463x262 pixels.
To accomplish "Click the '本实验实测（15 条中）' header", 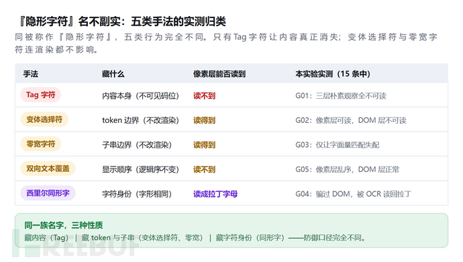I will [333, 74].
